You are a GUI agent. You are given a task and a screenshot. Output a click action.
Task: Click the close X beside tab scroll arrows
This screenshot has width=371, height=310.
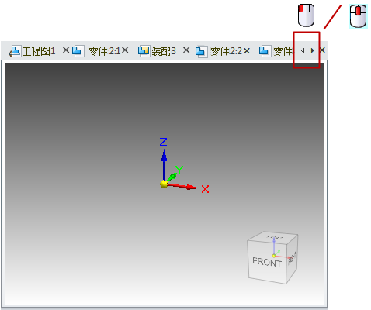tap(322, 50)
